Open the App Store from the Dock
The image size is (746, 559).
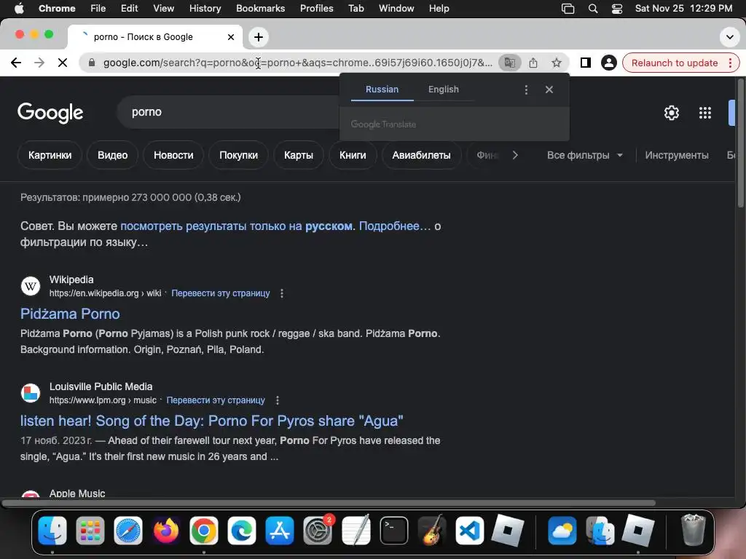(280, 531)
